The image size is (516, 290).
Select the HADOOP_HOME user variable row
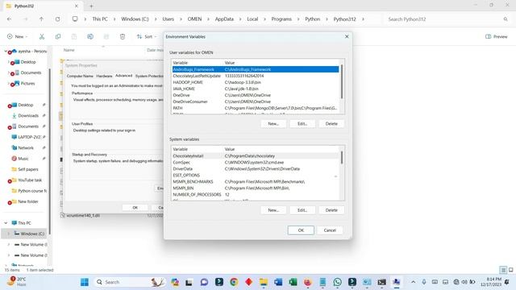tap(256, 82)
